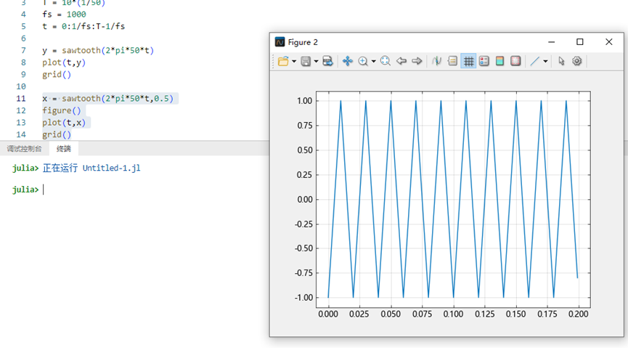Close the Figure 2 window
This screenshot has width=628, height=348.
[x=609, y=42]
